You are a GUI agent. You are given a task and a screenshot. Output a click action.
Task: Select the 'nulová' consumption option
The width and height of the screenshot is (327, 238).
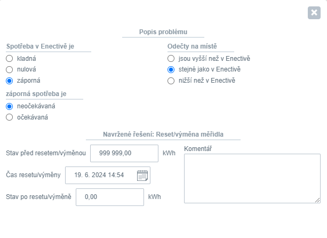click(9, 69)
